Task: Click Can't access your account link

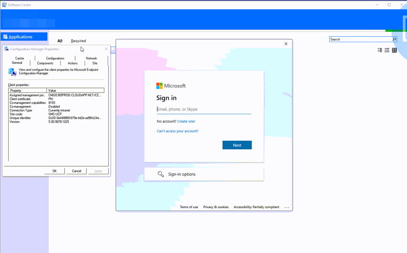Action: pyautogui.click(x=178, y=131)
